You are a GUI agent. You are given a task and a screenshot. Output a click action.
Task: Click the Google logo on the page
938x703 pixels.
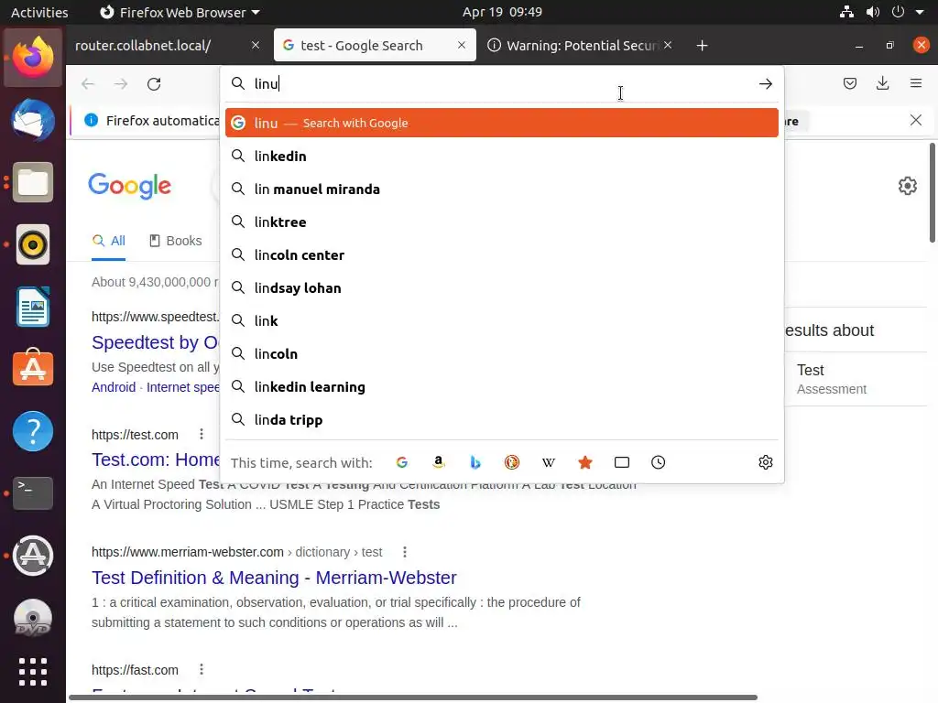pos(130,186)
